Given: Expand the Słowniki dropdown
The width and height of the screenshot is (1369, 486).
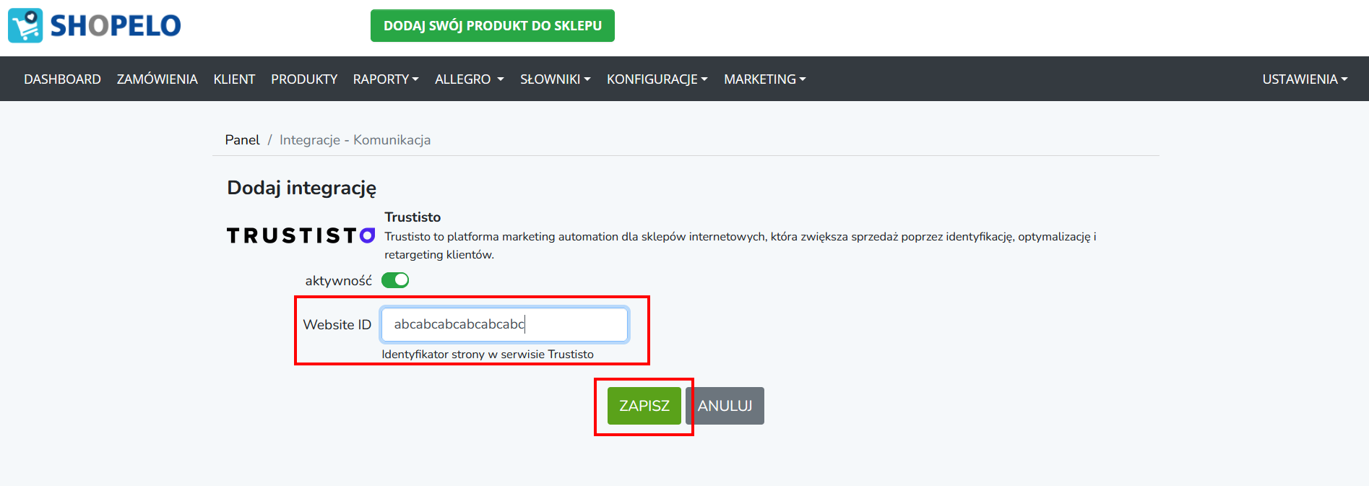Looking at the screenshot, I should [x=555, y=79].
